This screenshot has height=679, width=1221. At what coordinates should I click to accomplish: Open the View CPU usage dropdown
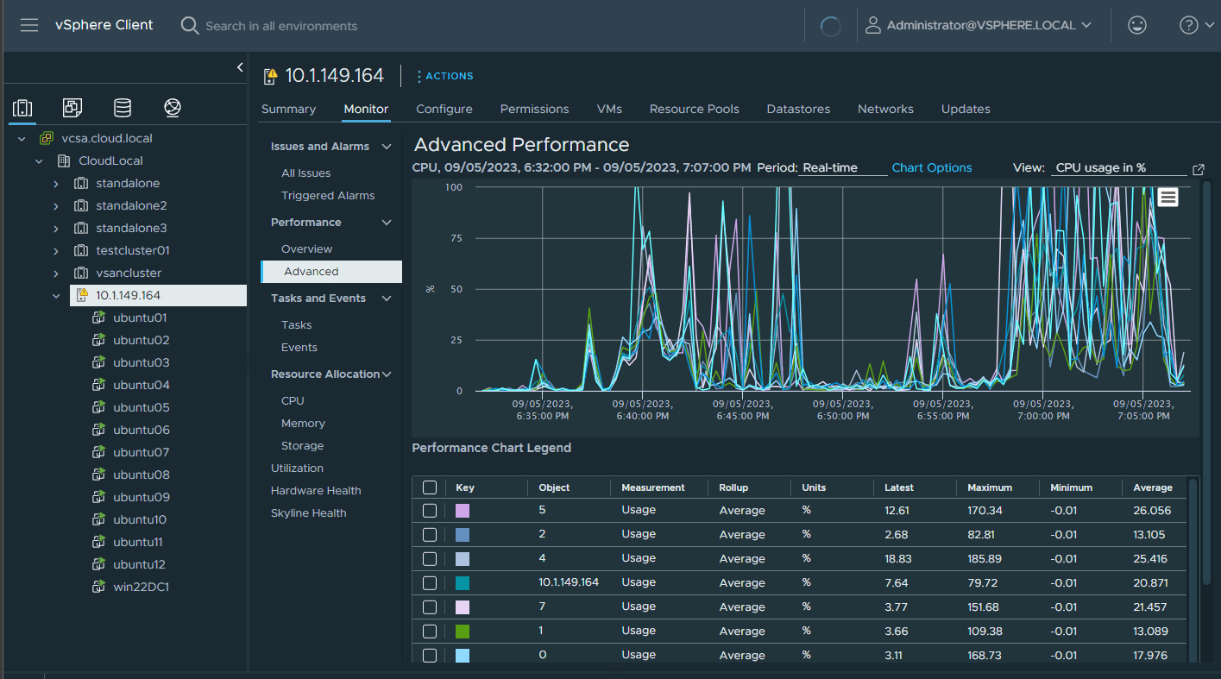pos(1119,168)
